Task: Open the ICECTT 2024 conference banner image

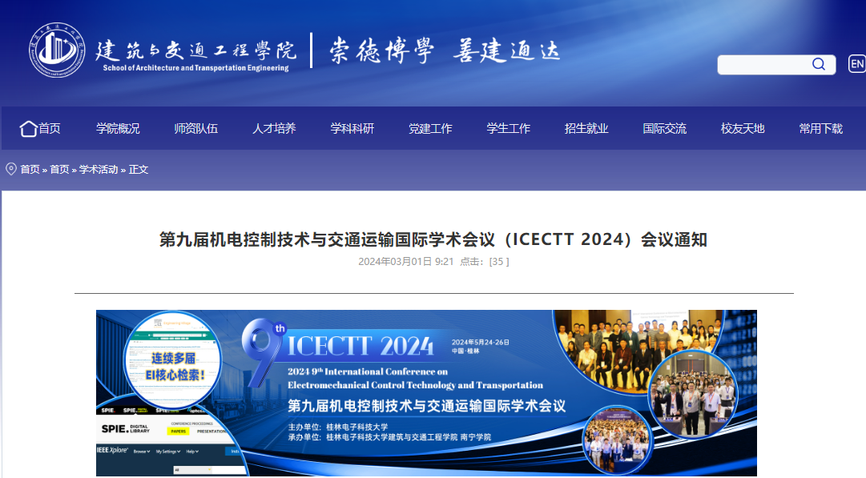Action: click(426, 393)
